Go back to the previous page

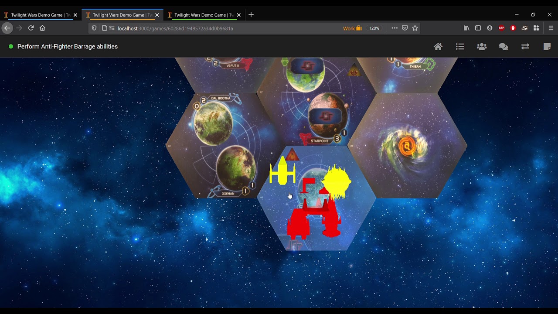click(7, 28)
